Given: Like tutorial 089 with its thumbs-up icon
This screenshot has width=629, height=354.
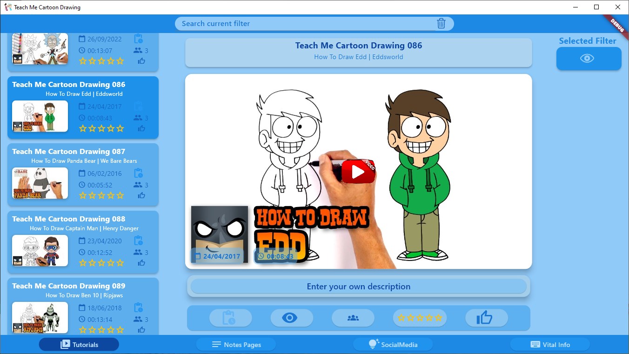Looking at the screenshot, I should 141,330.
